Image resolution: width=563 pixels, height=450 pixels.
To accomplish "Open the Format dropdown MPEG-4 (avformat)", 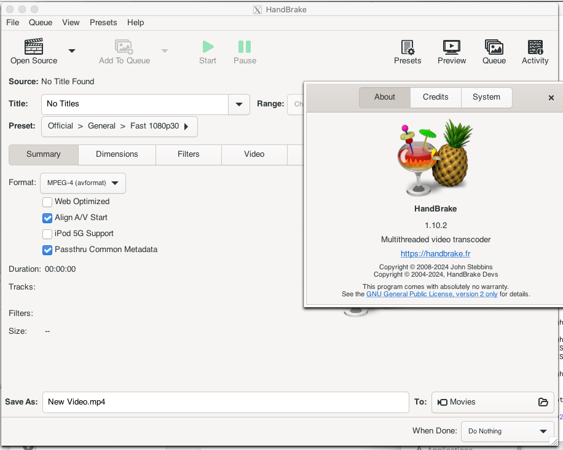I will click(83, 183).
